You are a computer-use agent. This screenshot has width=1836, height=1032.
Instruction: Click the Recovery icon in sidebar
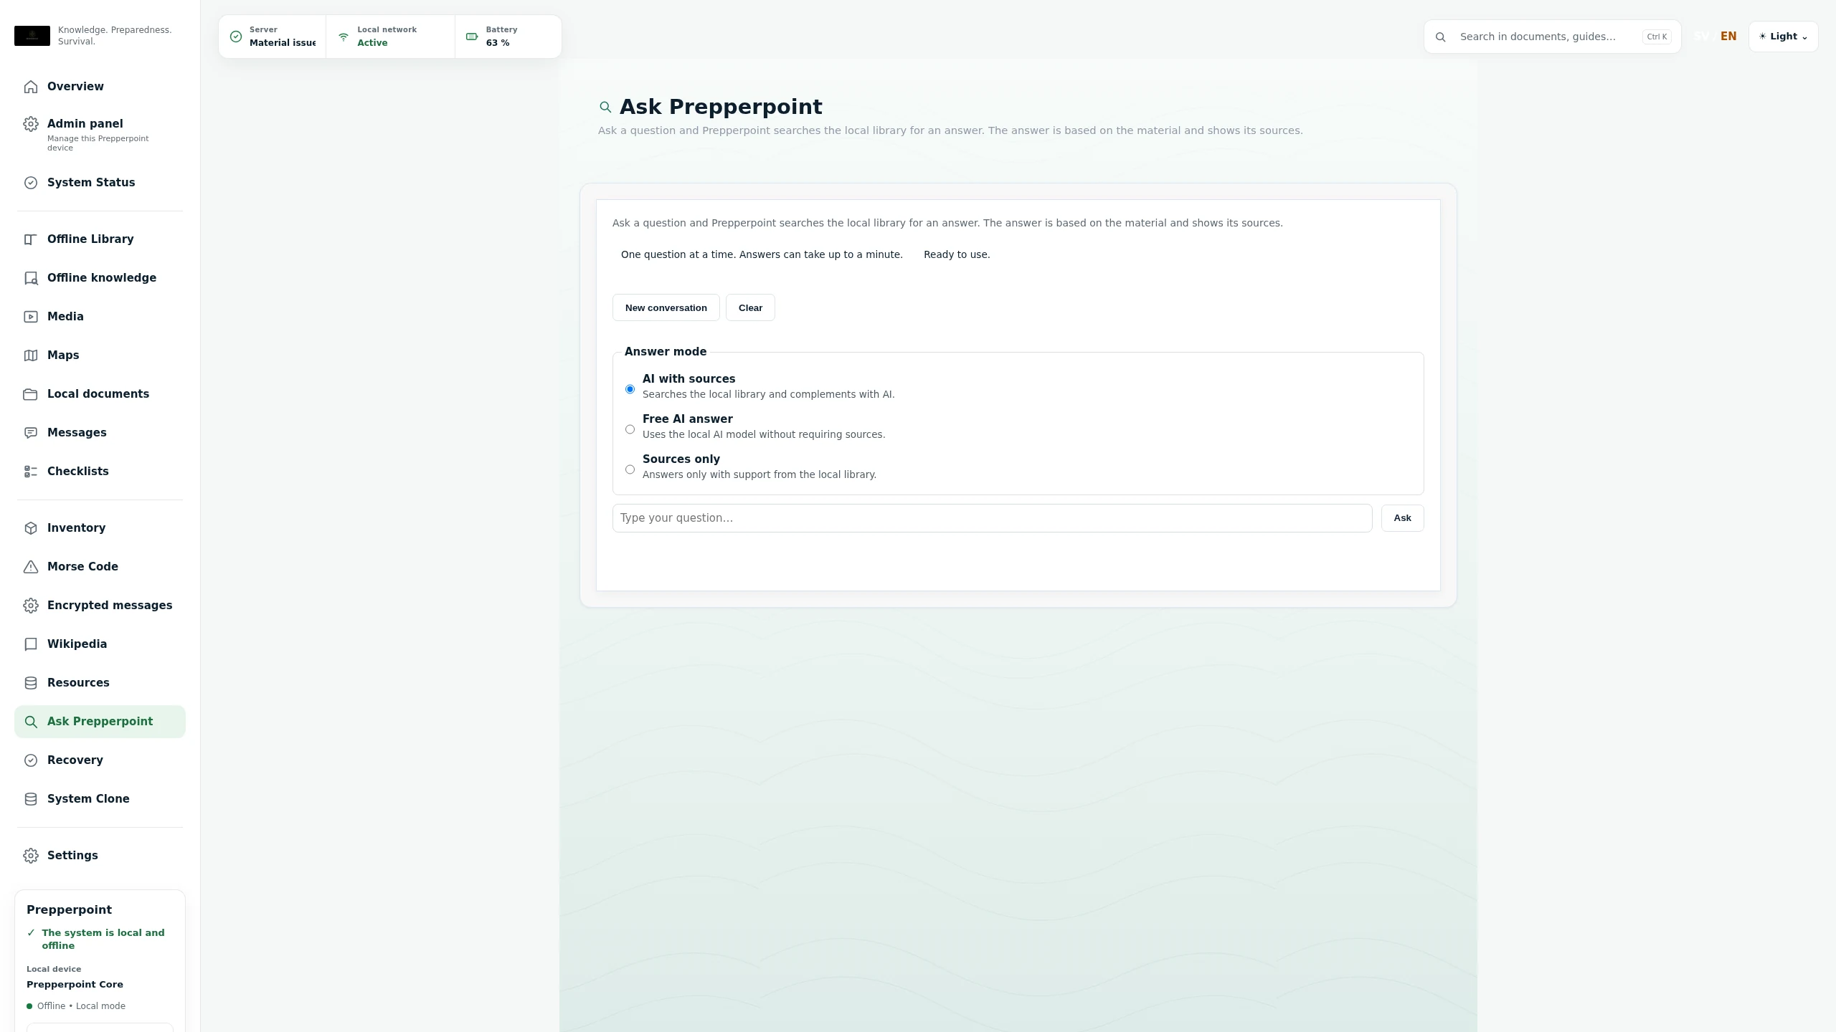[31, 760]
